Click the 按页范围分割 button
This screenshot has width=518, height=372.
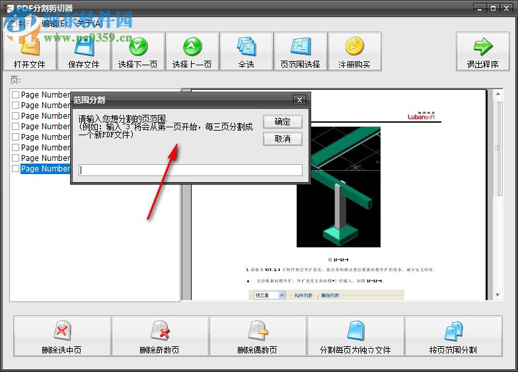tap(453, 336)
